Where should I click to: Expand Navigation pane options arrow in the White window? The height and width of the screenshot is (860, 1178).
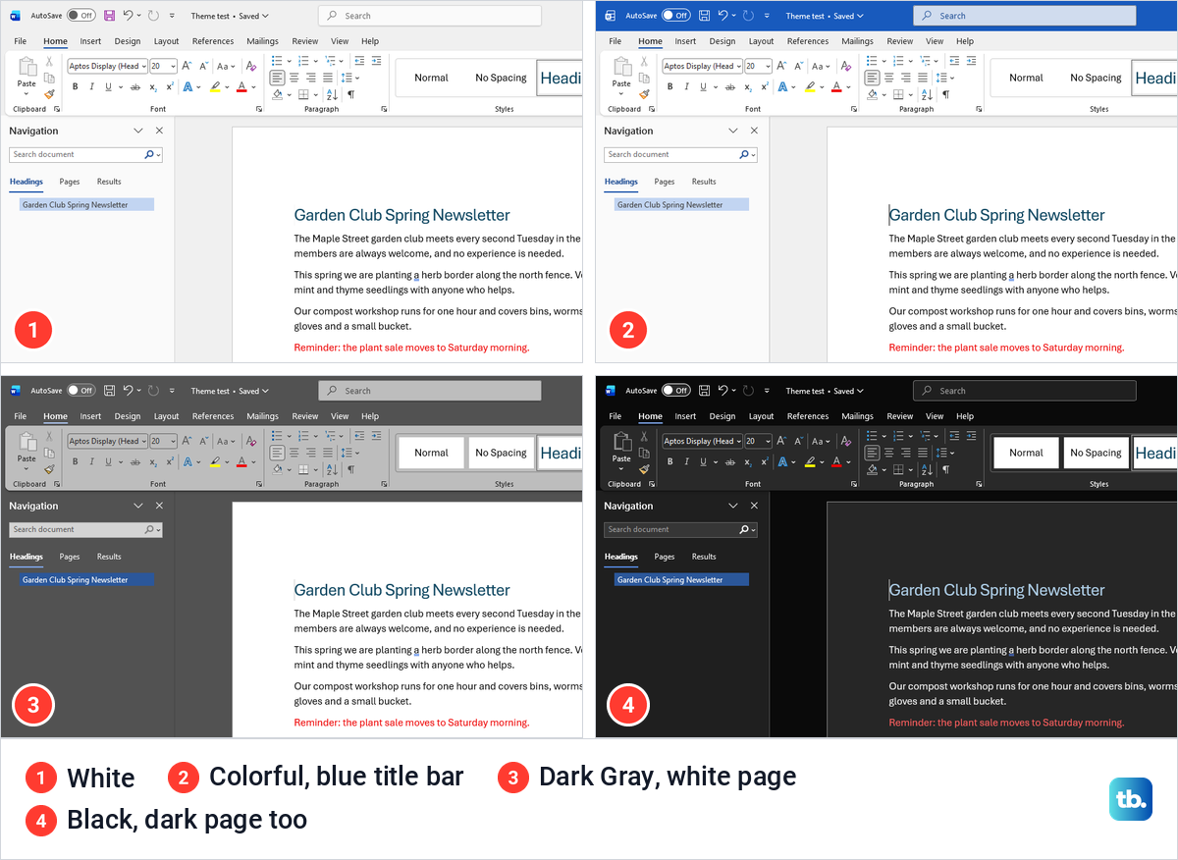(138, 131)
